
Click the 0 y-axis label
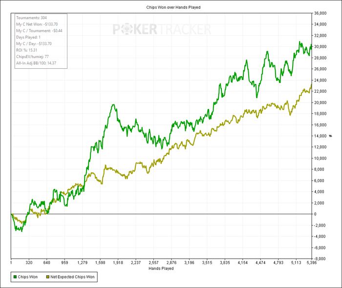click(315, 214)
